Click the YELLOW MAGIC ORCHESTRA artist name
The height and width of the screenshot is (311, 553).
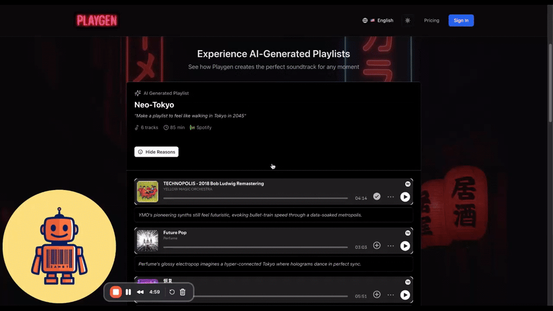click(x=187, y=189)
